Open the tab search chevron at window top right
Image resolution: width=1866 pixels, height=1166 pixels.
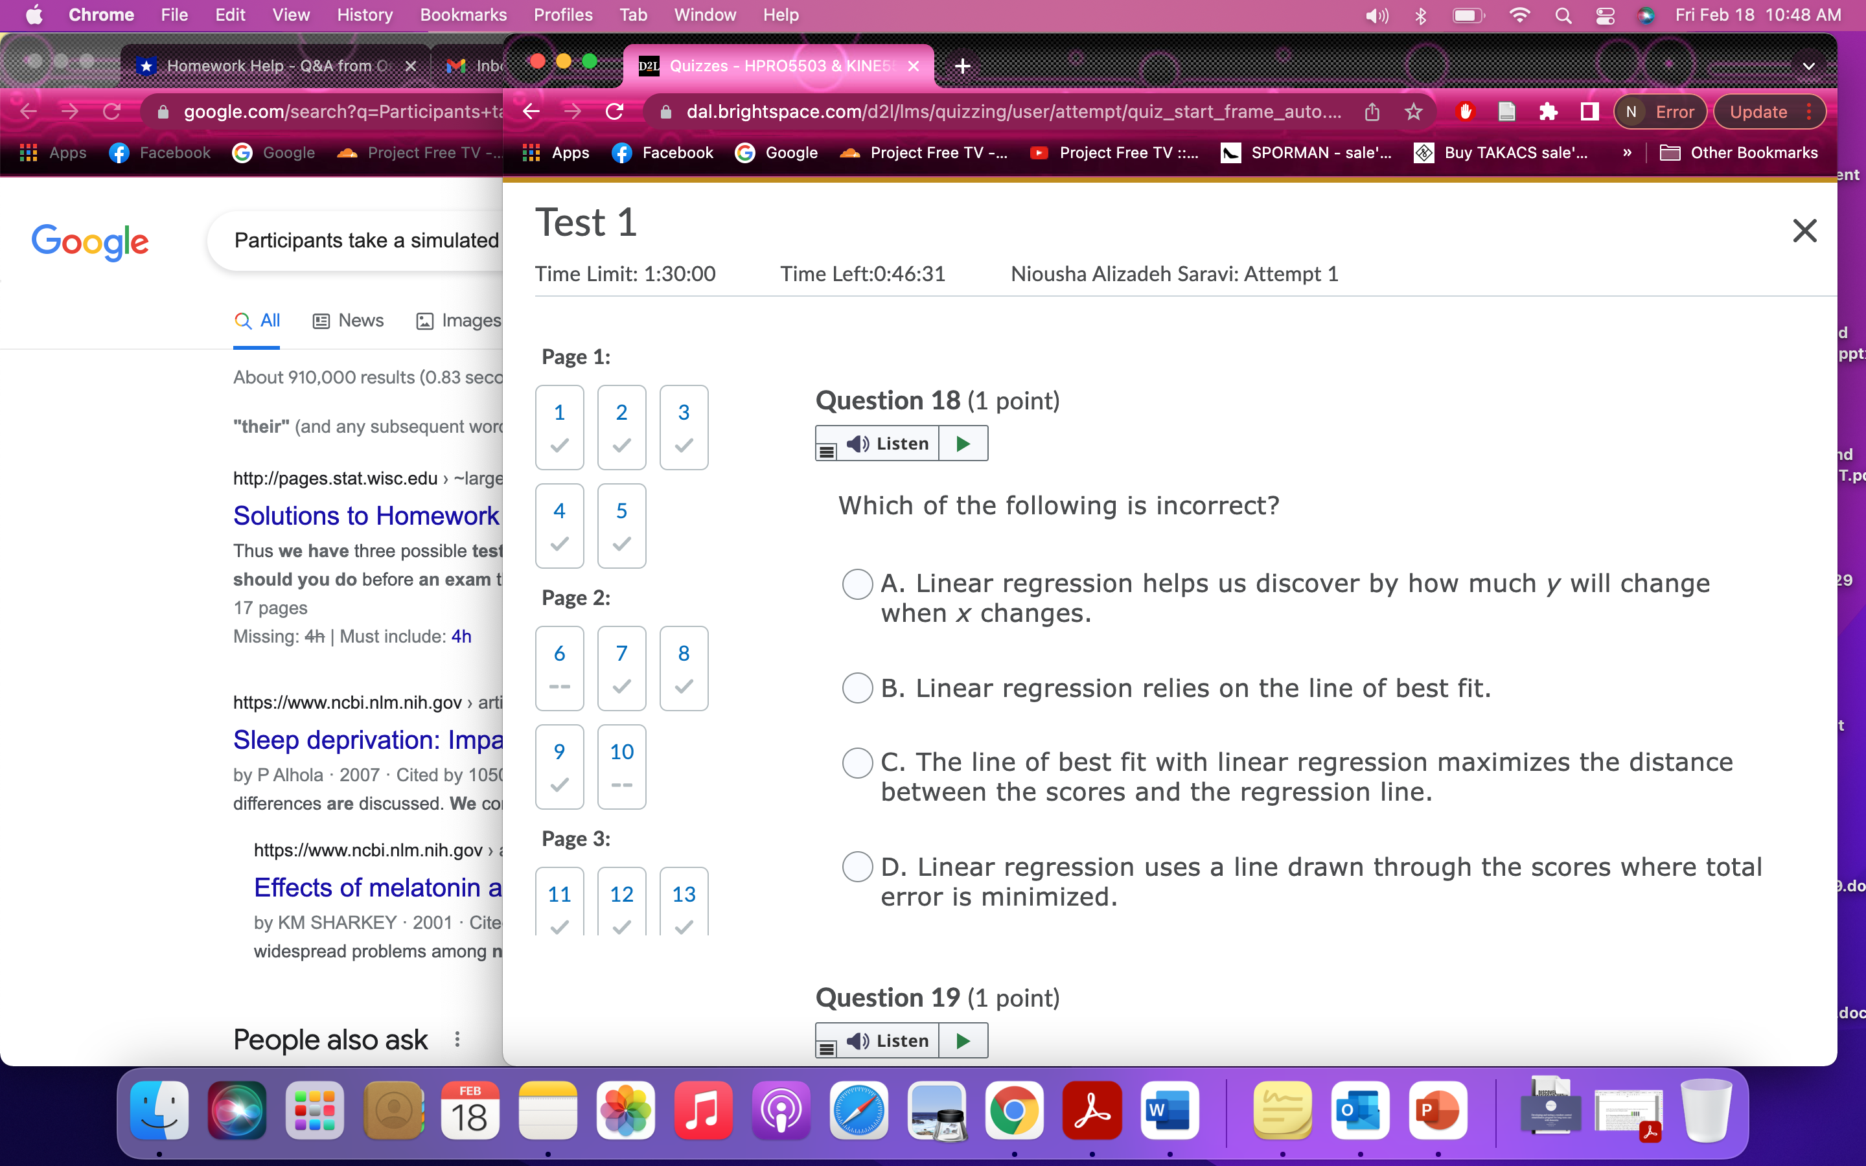(1808, 65)
